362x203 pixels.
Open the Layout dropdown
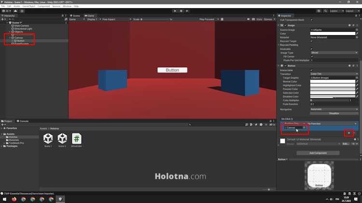(352, 11)
